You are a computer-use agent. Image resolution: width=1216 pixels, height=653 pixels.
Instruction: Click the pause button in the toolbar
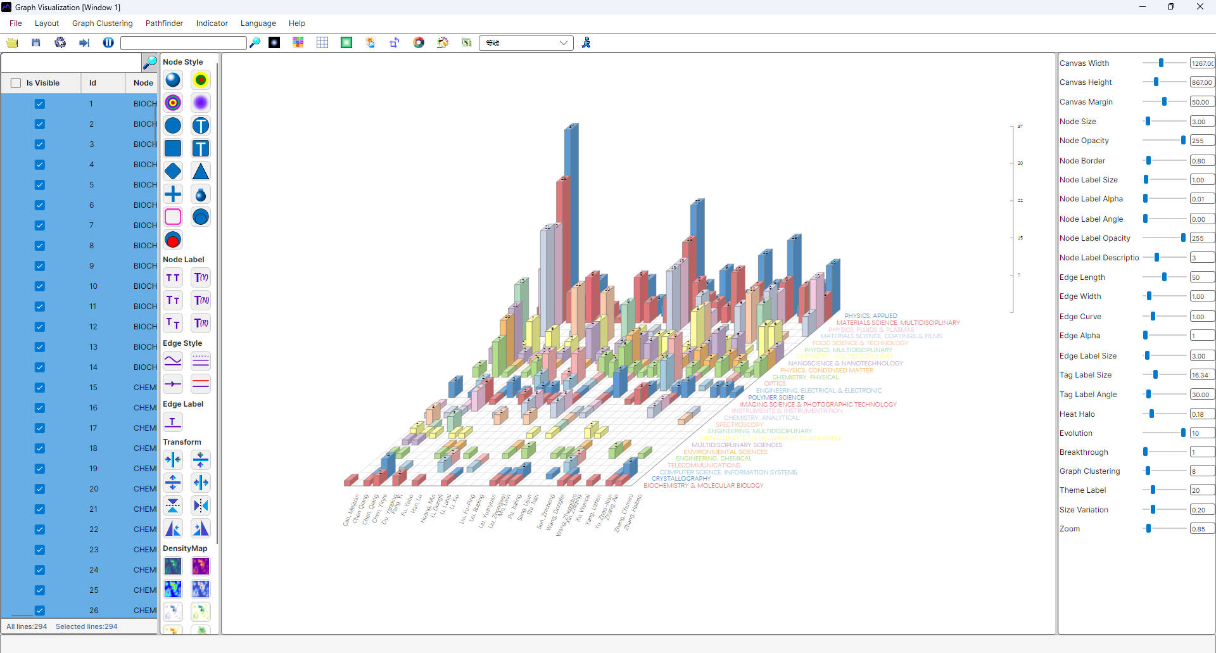(108, 42)
